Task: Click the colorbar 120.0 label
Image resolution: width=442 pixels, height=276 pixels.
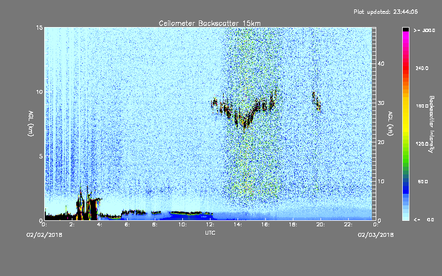Action: 422,144
